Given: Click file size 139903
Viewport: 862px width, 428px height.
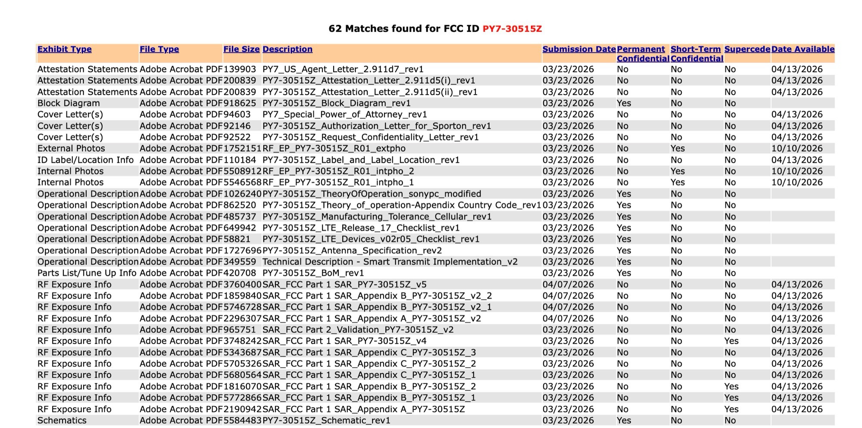Looking at the screenshot, I should coord(240,69).
